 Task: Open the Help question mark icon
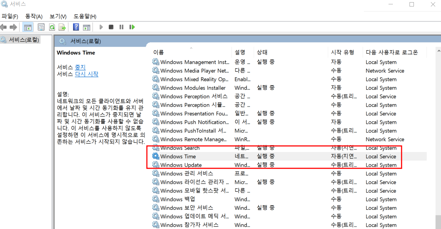coord(76,27)
